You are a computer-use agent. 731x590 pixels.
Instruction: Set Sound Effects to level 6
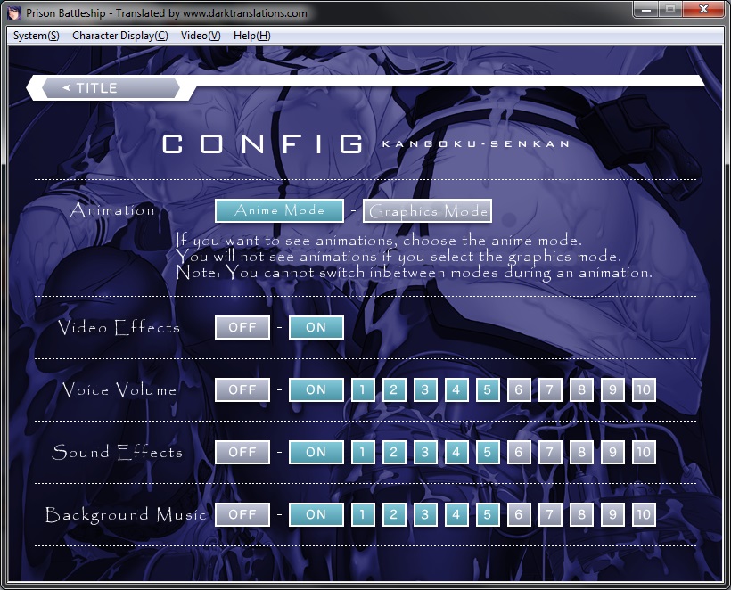[x=519, y=452]
